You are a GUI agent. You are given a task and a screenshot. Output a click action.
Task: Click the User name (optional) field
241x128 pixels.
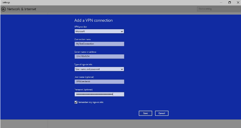click(99, 82)
